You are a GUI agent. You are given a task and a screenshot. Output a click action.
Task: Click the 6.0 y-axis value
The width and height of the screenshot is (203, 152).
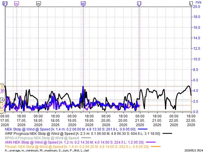(195, 80)
